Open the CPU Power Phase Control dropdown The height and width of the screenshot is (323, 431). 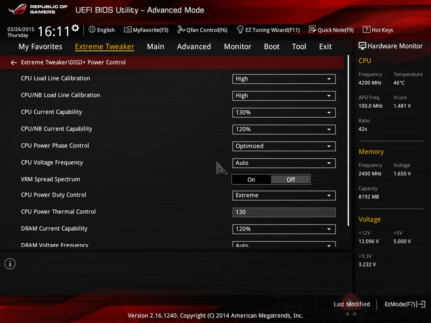(x=284, y=146)
